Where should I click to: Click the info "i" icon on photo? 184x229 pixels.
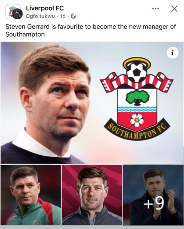coord(173,53)
